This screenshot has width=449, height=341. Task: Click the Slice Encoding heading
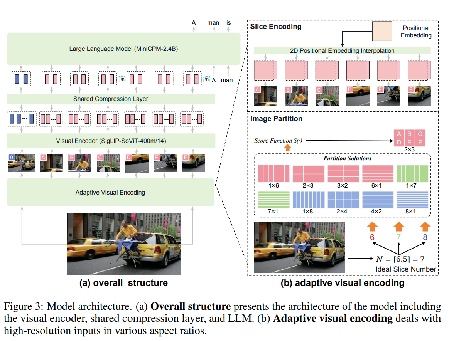(276, 27)
